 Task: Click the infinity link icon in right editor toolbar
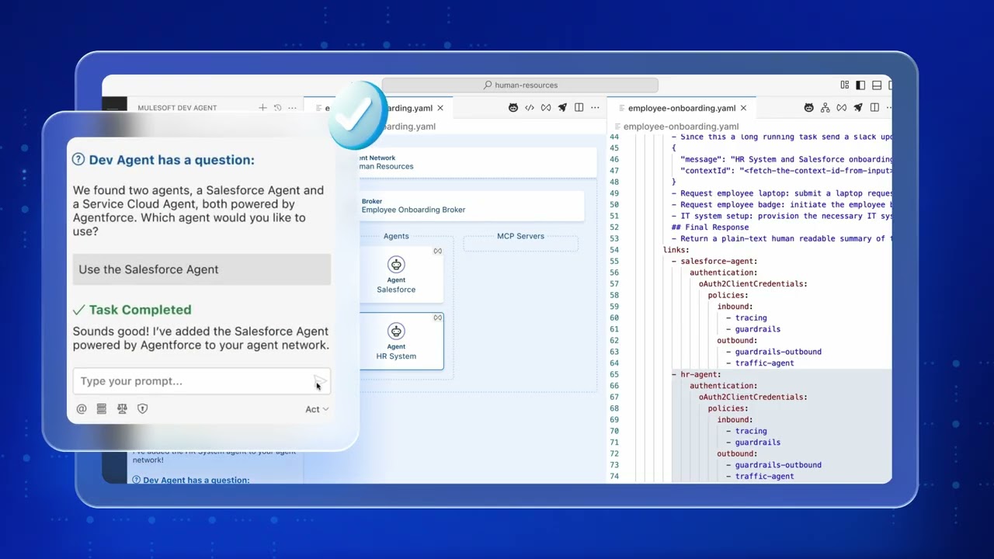pos(841,108)
